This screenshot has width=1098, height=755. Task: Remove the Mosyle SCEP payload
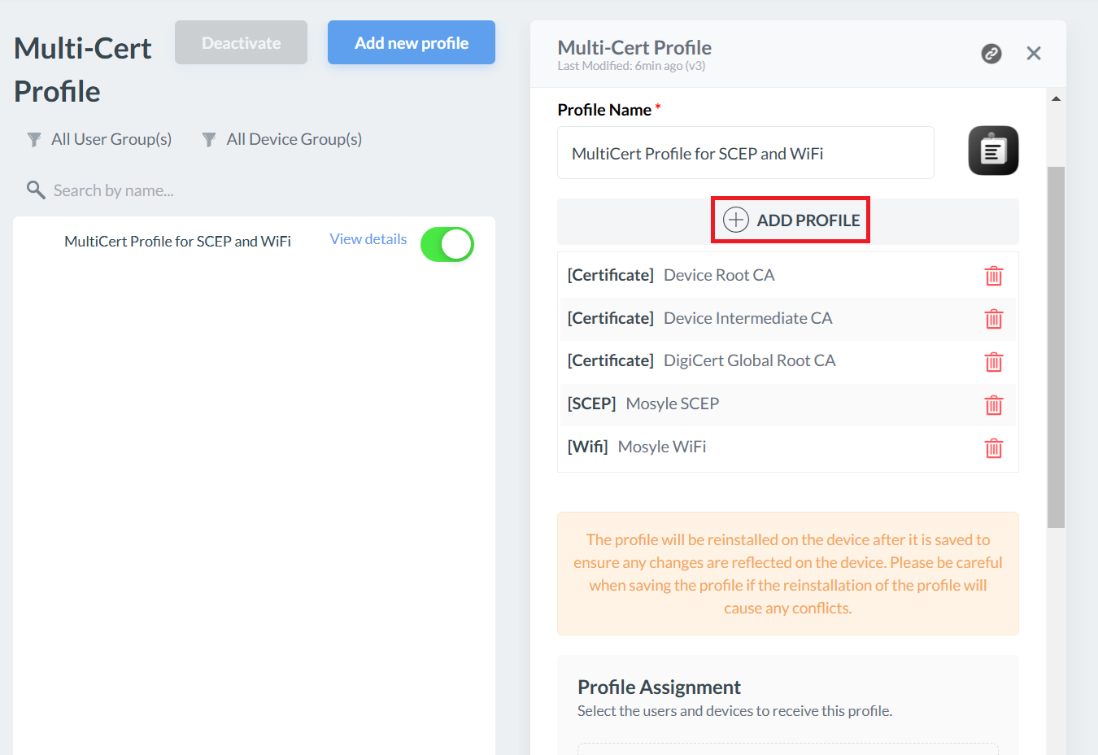[994, 405]
